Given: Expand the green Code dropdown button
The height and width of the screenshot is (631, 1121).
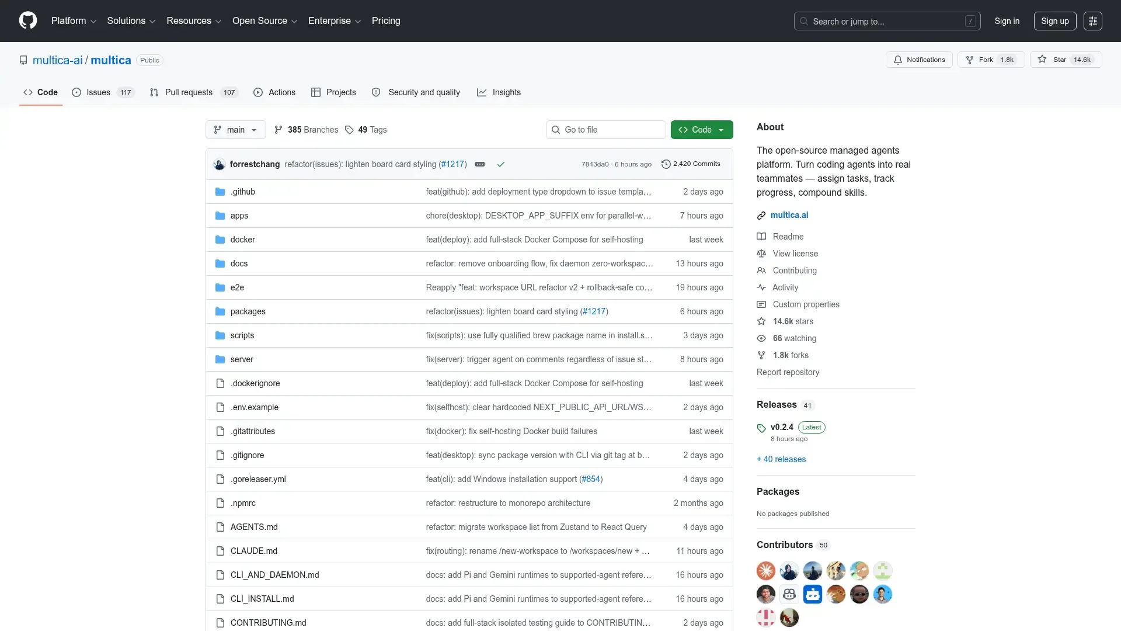Looking at the screenshot, I should pos(701,130).
